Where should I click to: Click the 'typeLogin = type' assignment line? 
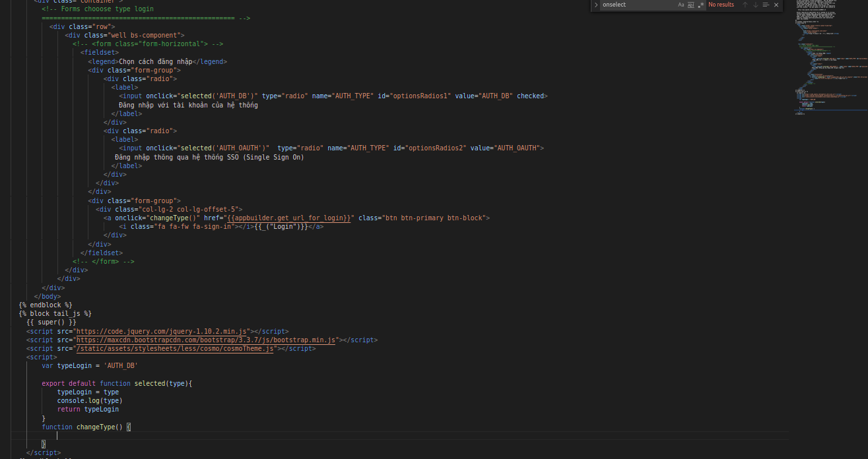tap(88, 392)
